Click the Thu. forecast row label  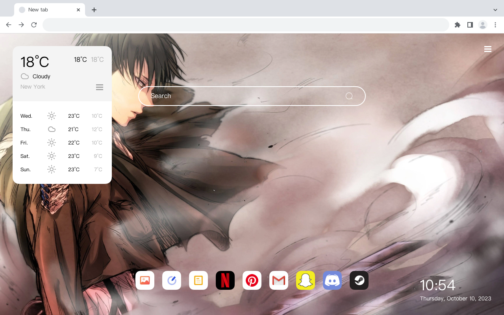tap(26, 130)
